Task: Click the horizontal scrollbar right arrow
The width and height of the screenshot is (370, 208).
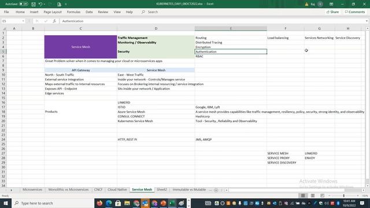Action: tap(364, 190)
